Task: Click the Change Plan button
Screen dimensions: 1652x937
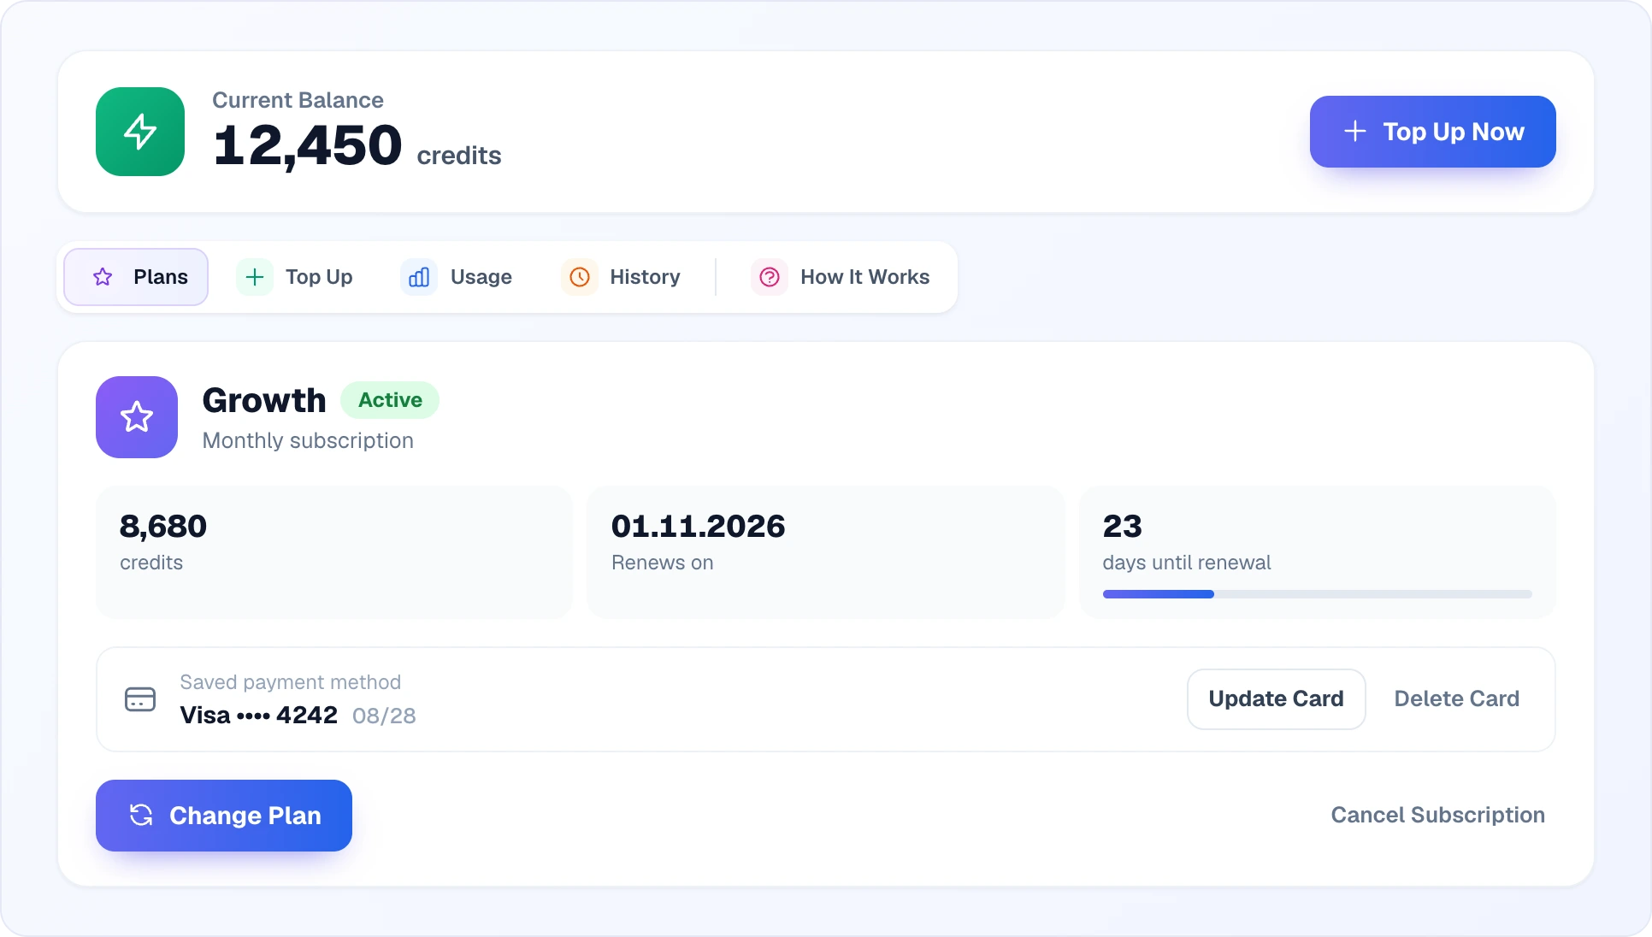Action: tap(224, 816)
